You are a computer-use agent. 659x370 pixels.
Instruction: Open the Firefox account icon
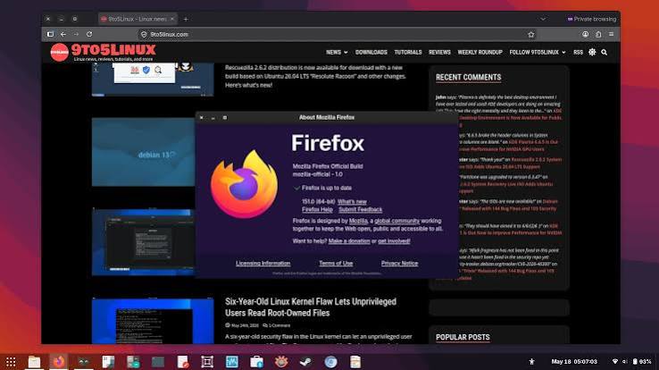586,34
